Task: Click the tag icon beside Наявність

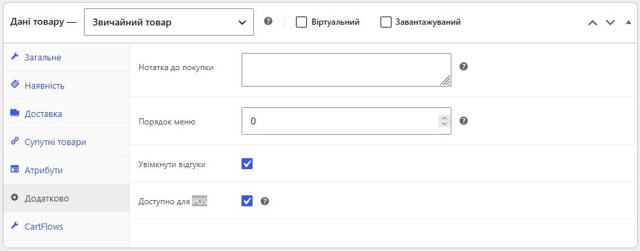Action: point(14,85)
